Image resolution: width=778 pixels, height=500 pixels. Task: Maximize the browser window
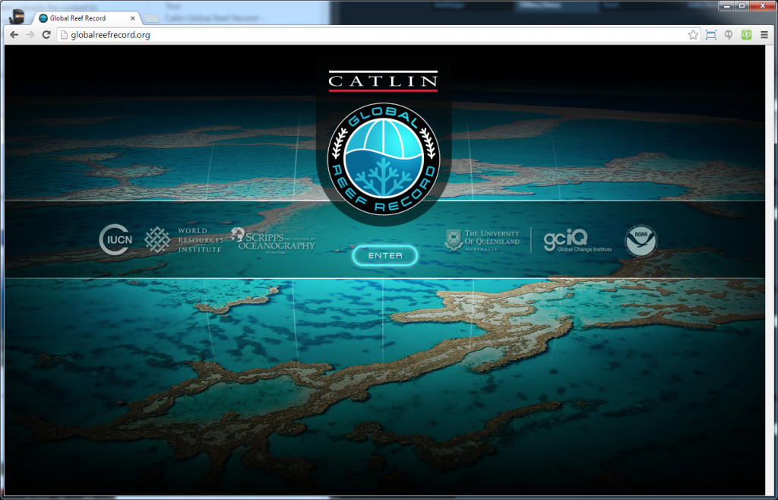click(742, 6)
